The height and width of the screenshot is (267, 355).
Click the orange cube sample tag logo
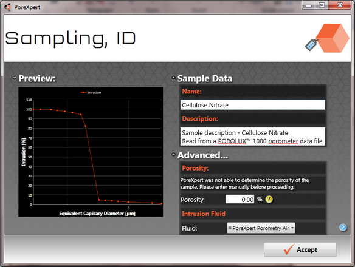[x=327, y=38]
